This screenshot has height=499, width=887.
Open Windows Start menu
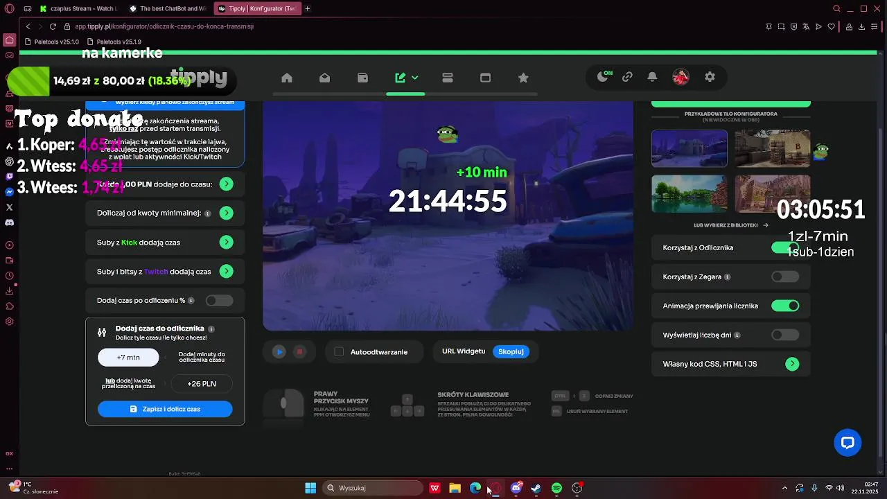coord(310,488)
